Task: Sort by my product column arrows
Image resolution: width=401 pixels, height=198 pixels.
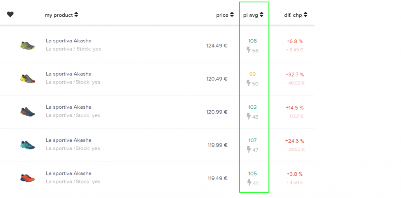Action: pyautogui.click(x=76, y=15)
